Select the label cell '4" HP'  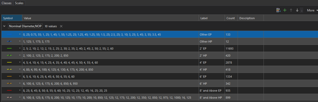[212, 69]
